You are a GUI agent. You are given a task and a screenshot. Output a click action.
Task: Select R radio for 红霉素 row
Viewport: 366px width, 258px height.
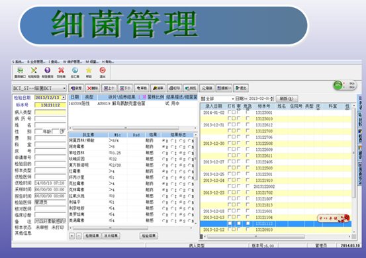pyautogui.click(x=164, y=171)
